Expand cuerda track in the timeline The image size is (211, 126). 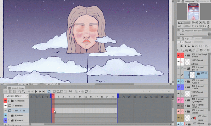pyautogui.click(x=9, y=120)
